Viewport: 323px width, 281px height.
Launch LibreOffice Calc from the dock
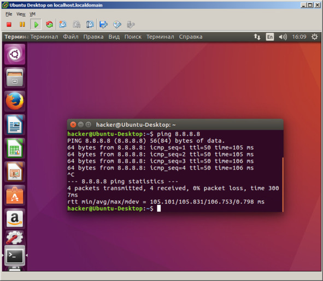pyautogui.click(x=15, y=148)
